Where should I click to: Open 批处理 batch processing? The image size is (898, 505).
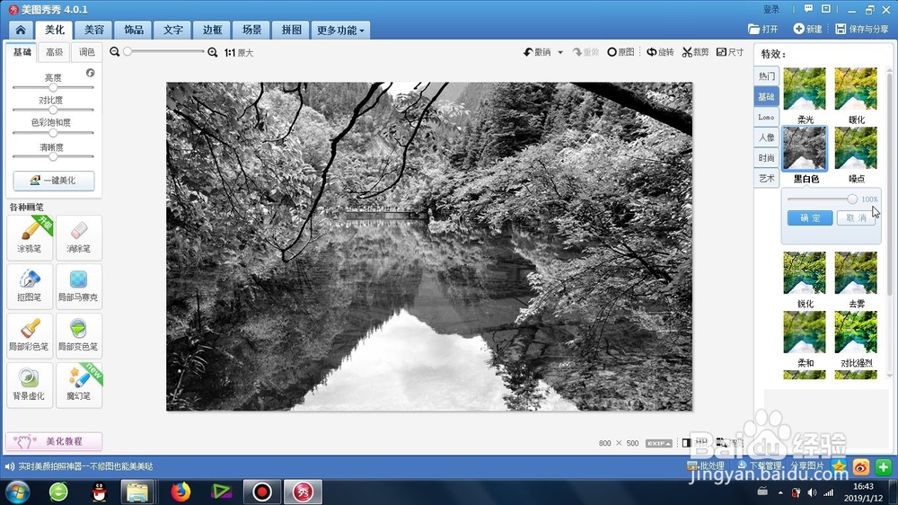click(706, 466)
